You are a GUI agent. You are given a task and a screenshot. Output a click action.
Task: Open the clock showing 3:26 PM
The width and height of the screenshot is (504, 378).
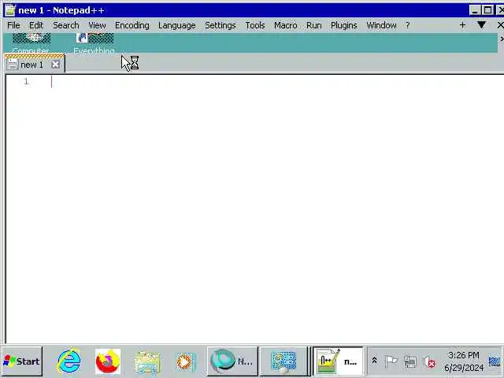coord(464,361)
